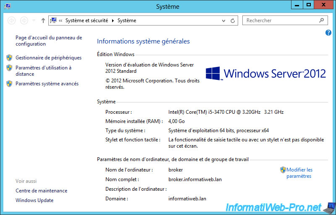Click the Système window title-bar icon
336x215 pixels.
coord(8,6)
